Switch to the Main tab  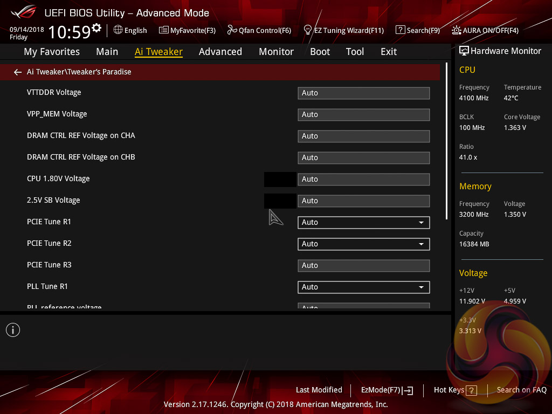(107, 52)
